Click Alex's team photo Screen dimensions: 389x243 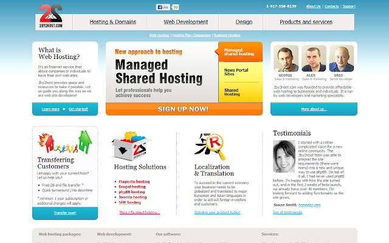tap(314, 58)
